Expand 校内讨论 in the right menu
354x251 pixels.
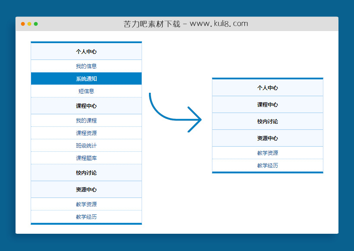click(x=268, y=122)
